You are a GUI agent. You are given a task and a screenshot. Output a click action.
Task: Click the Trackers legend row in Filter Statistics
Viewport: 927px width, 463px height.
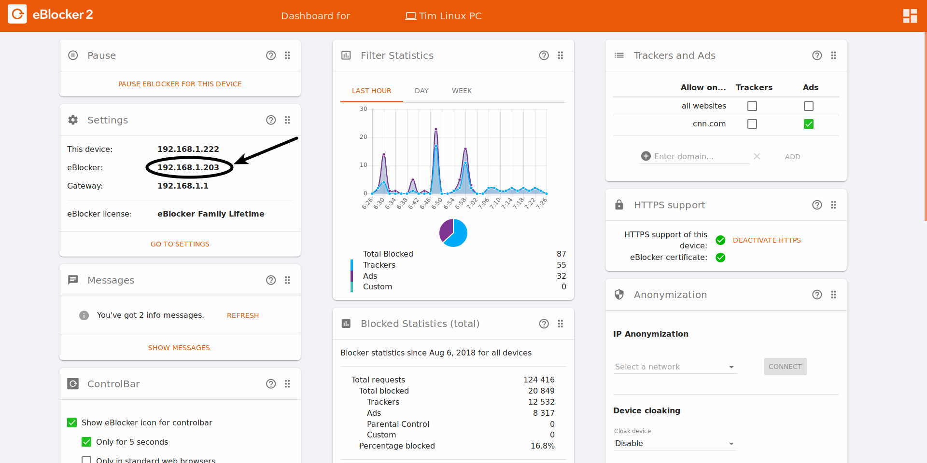pyautogui.click(x=458, y=265)
